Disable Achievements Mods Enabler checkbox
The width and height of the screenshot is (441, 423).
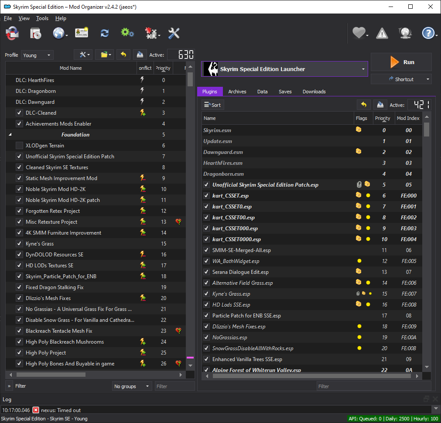pos(19,124)
